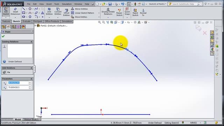
Task: Click Display/Delete Relations tool
Action: (x=108, y=12)
